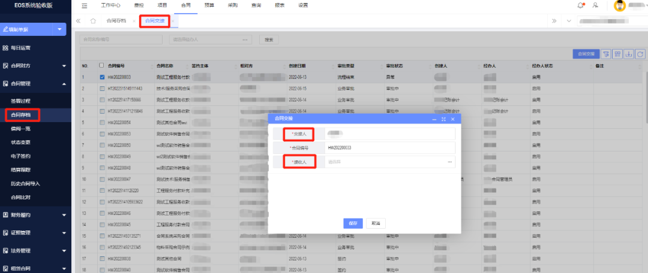Click the table vertical scrollbar
This screenshot has width=648, height=273.
pyautogui.click(x=646, y=98)
